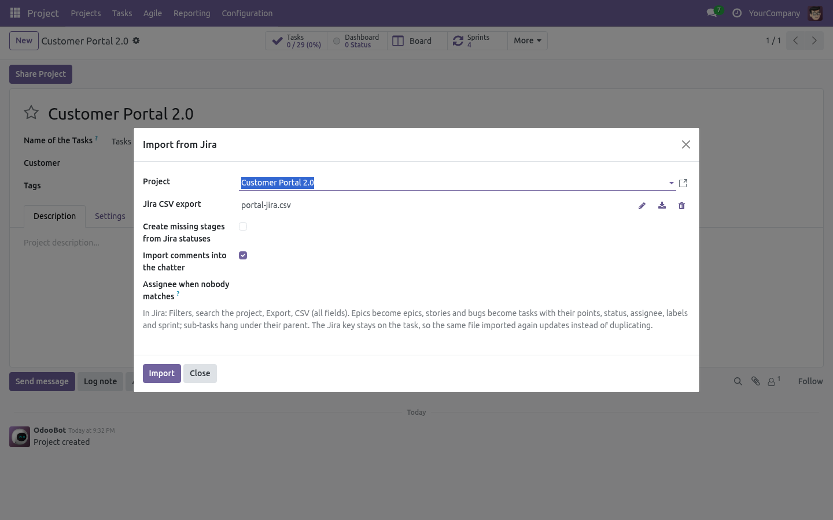Delete the uploaded Jira CSV file

681,206
